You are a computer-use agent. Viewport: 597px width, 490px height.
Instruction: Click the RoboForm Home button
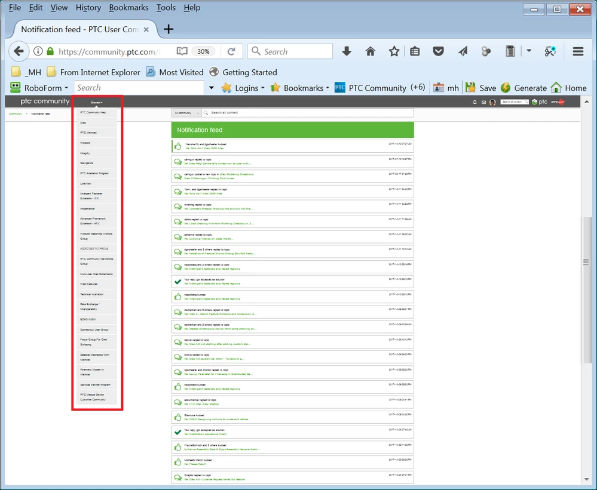[x=569, y=88]
